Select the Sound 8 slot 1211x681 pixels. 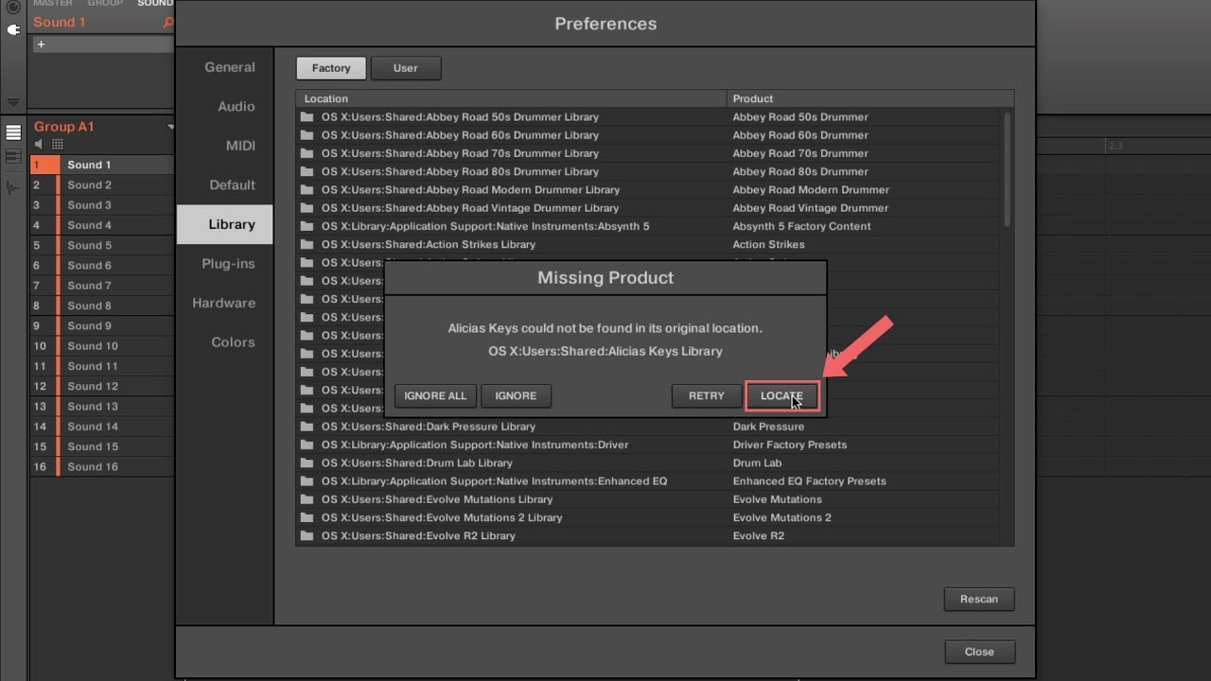pos(102,306)
